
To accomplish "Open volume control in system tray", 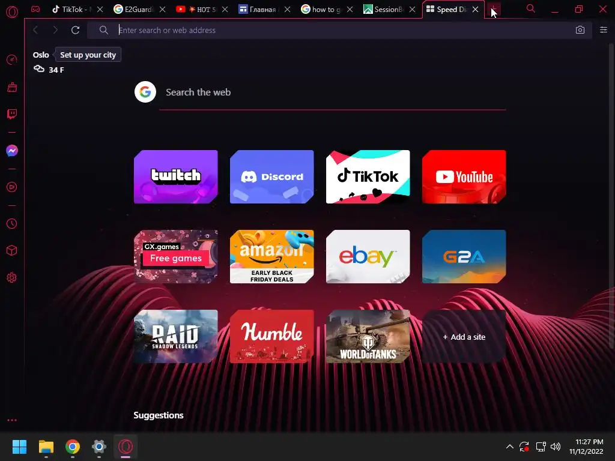I will pos(556,447).
